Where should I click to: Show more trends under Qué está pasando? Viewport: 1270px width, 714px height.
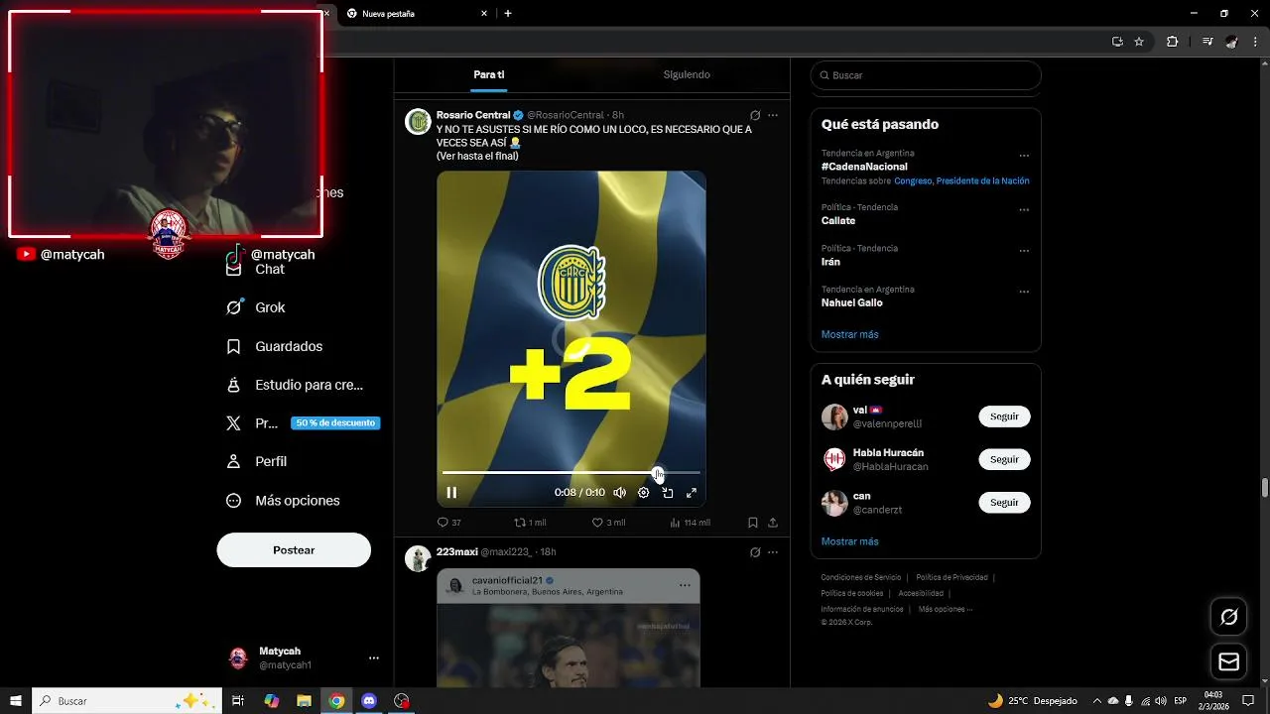click(x=849, y=334)
